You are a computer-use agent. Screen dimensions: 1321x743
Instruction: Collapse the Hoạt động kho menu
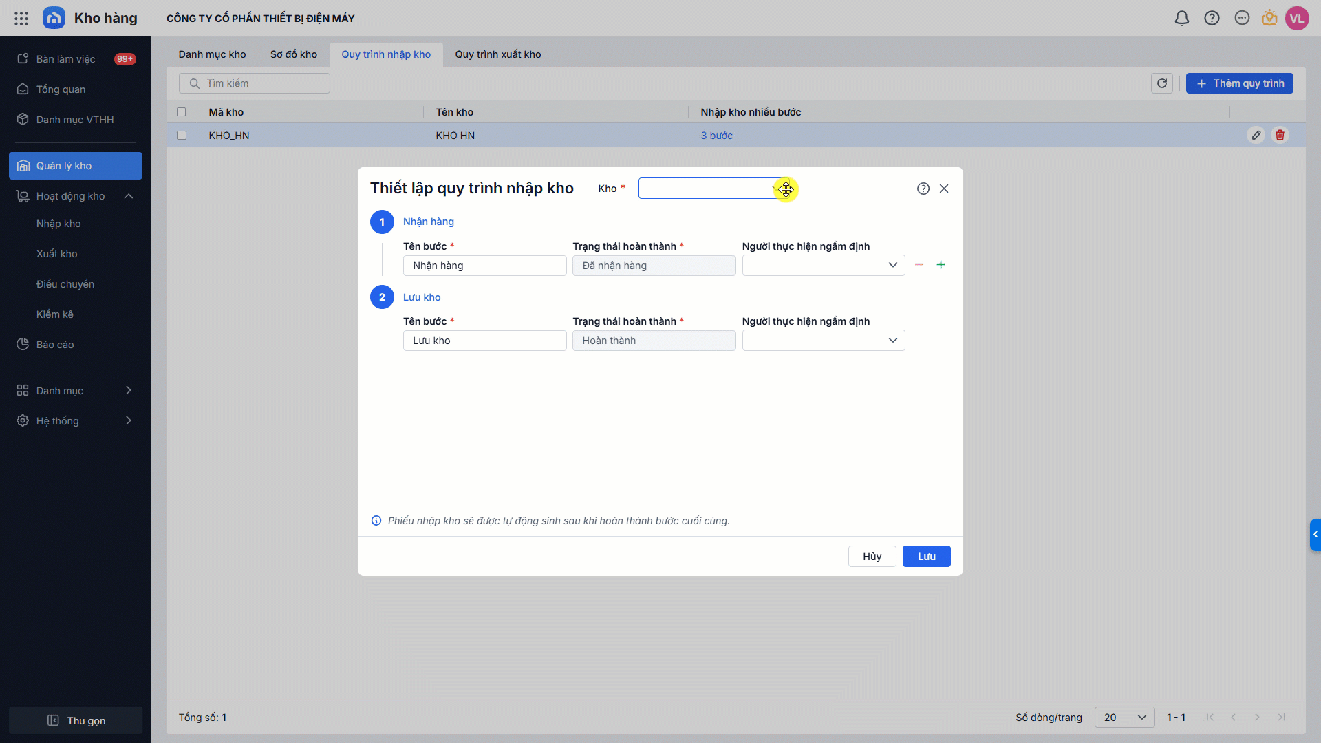[x=129, y=196]
